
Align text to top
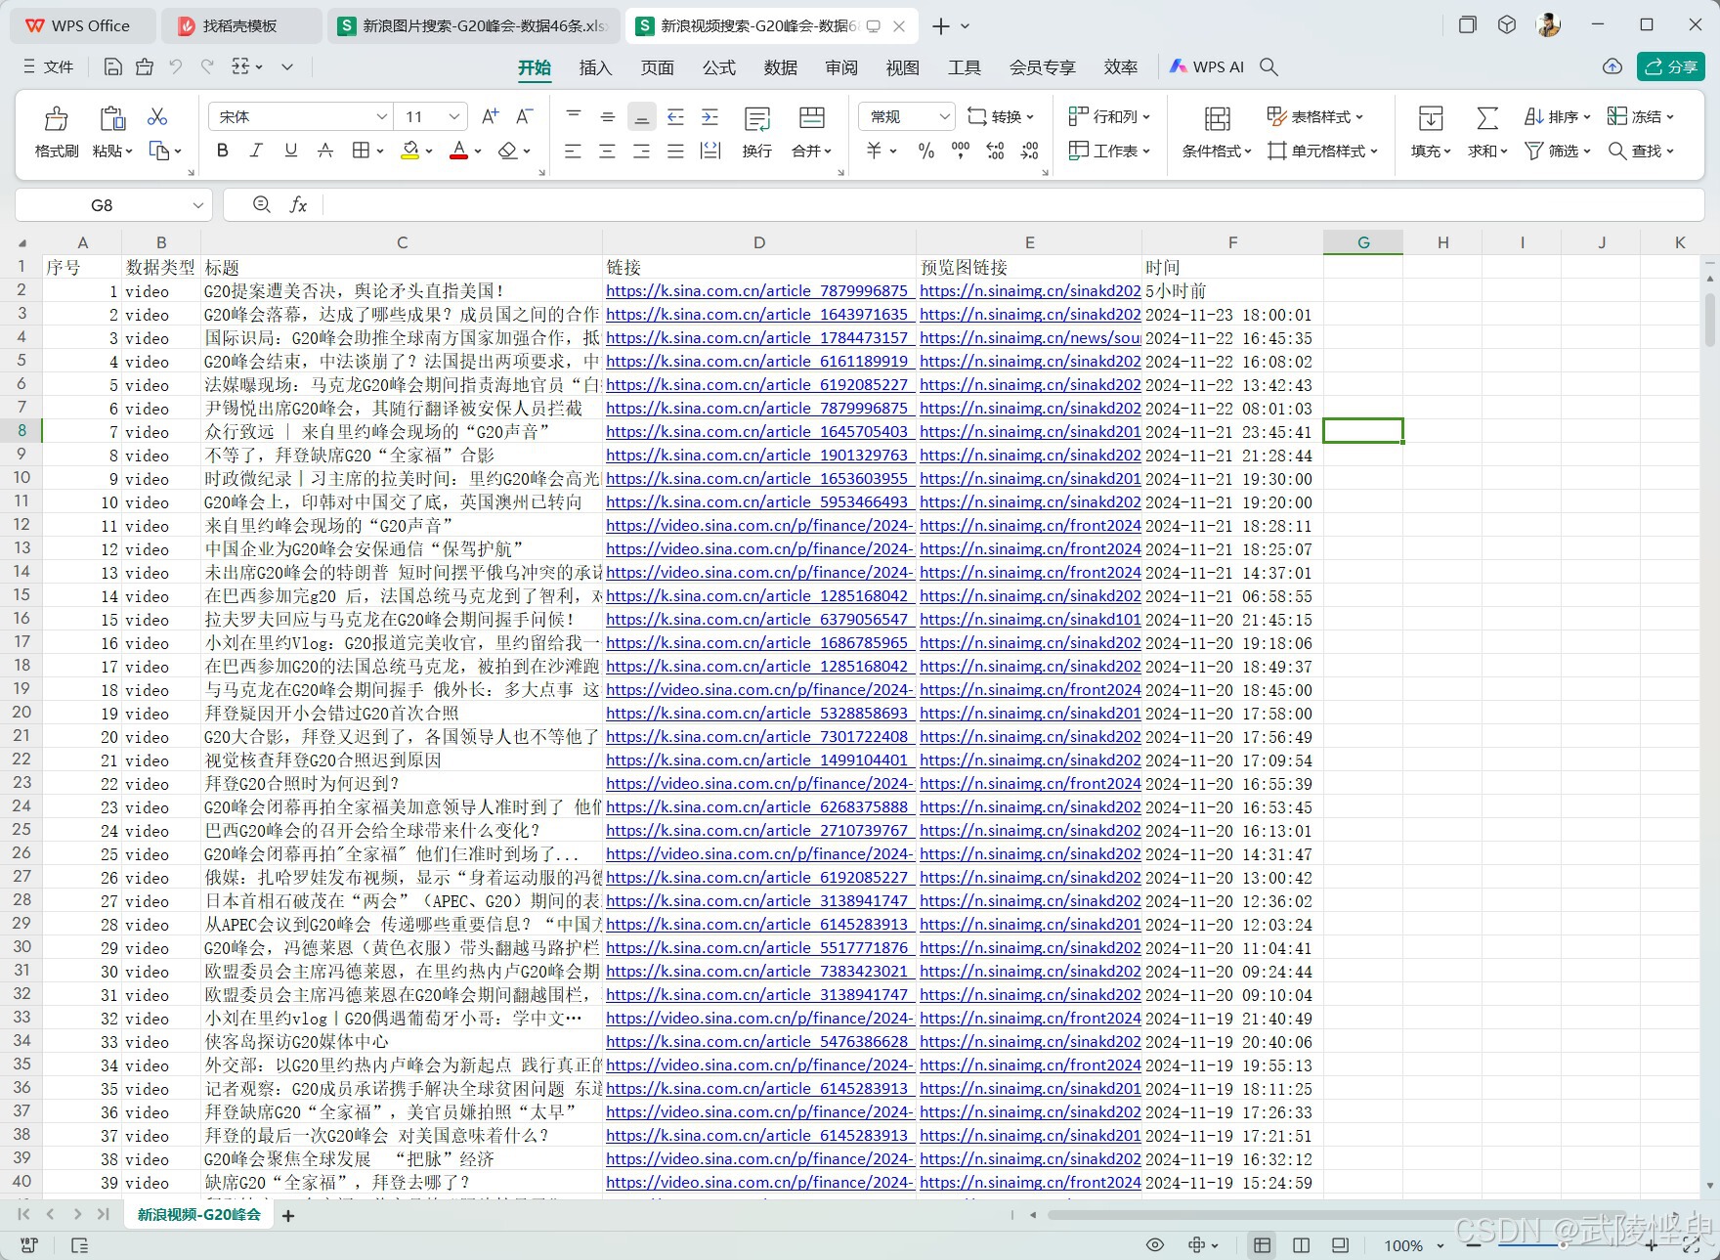pos(574,116)
